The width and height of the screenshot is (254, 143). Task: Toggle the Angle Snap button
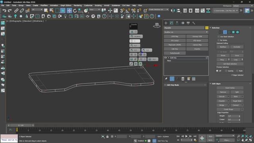point(128,11)
